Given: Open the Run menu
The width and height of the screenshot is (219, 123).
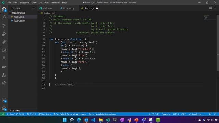Looking at the screenshot, I should coord(47,2).
